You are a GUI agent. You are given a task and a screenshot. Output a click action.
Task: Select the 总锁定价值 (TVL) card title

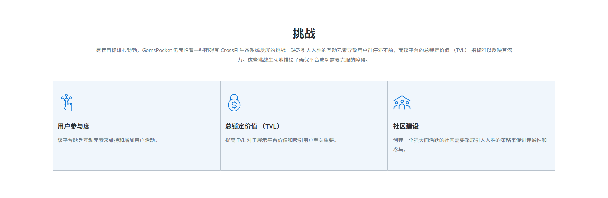pos(253,126)
